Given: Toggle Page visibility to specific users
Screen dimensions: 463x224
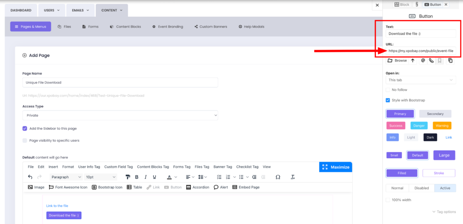Looking at the screenshot, I should (25, 141).
